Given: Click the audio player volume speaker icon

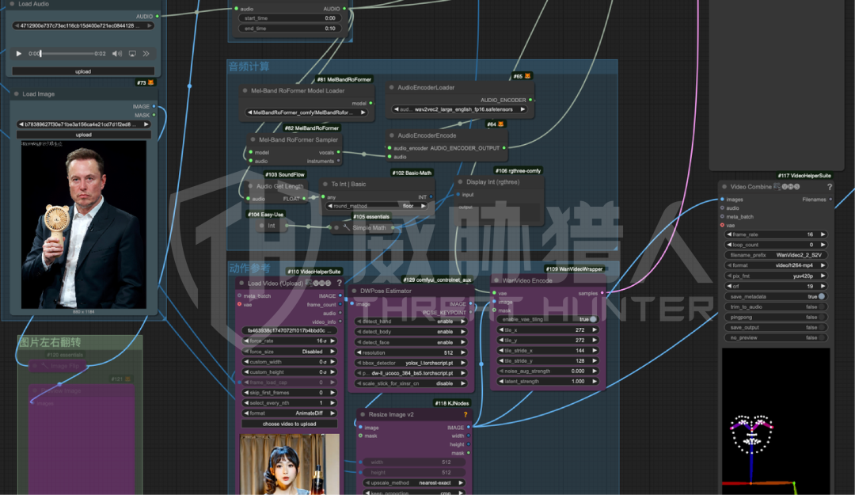Looking at the screenshot, I should (116, 54).
